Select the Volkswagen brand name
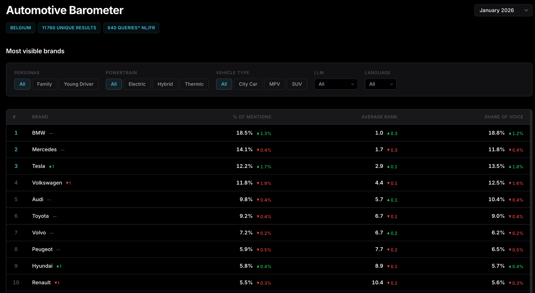The height and width of the screenshot is (293, 535). 47,183
